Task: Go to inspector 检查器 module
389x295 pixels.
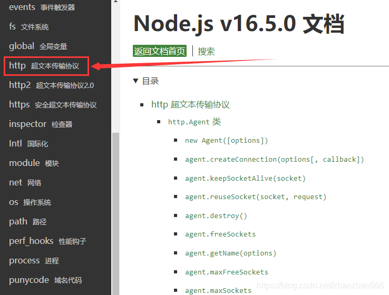Action: tap(41, 124)
